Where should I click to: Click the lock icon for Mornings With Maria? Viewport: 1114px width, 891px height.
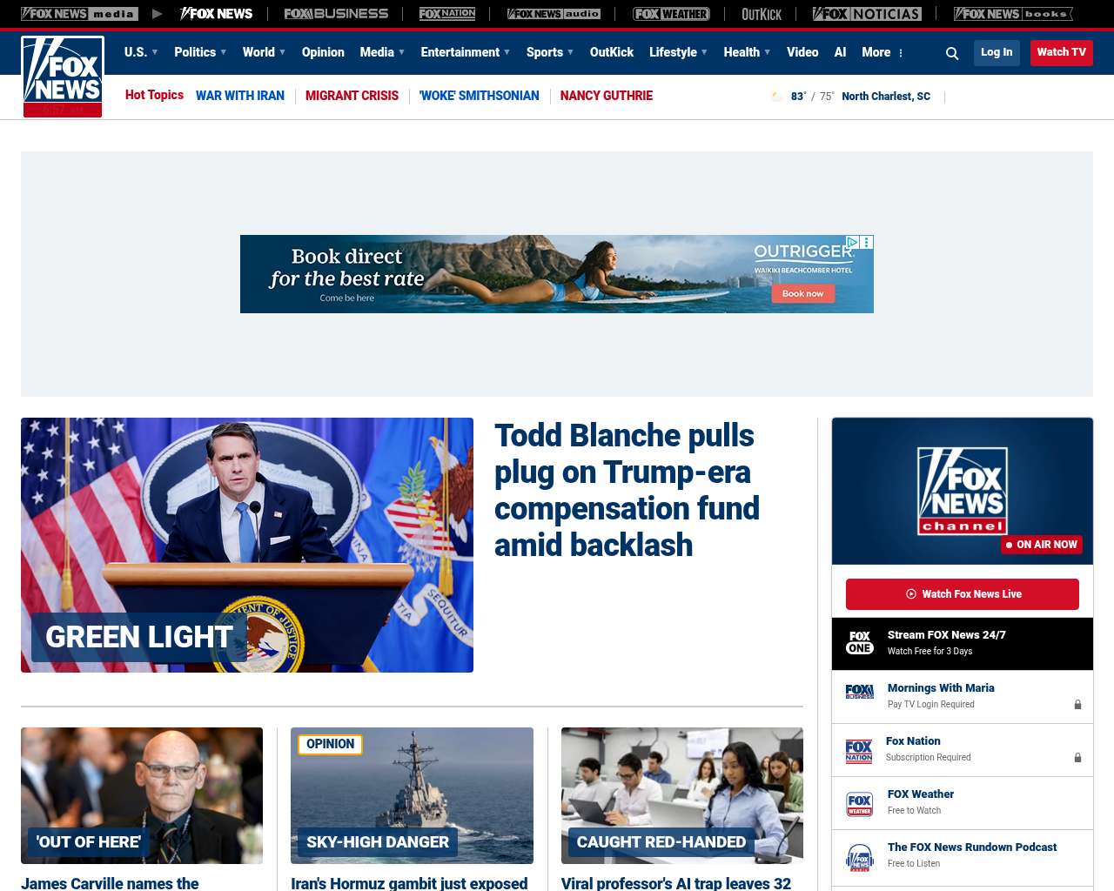[1077, 705]
